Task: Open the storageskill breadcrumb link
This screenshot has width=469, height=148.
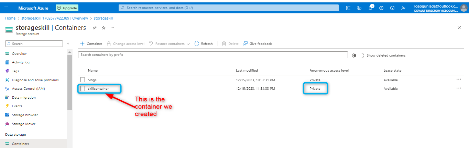Action: pos(103,18)
